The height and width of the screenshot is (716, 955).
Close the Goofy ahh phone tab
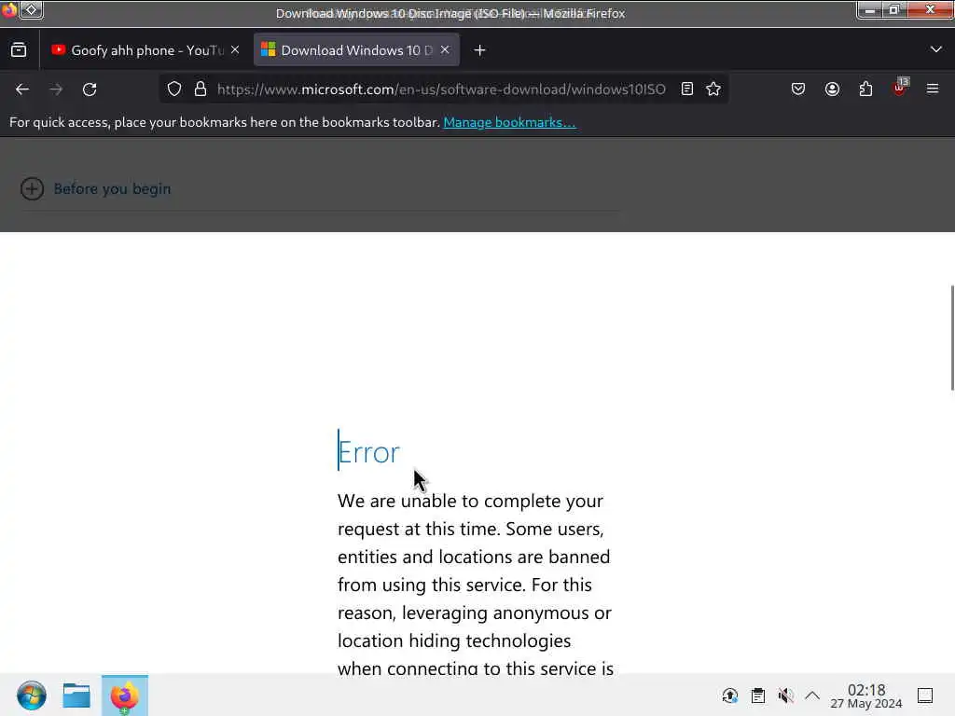click(x=235, y=50)
